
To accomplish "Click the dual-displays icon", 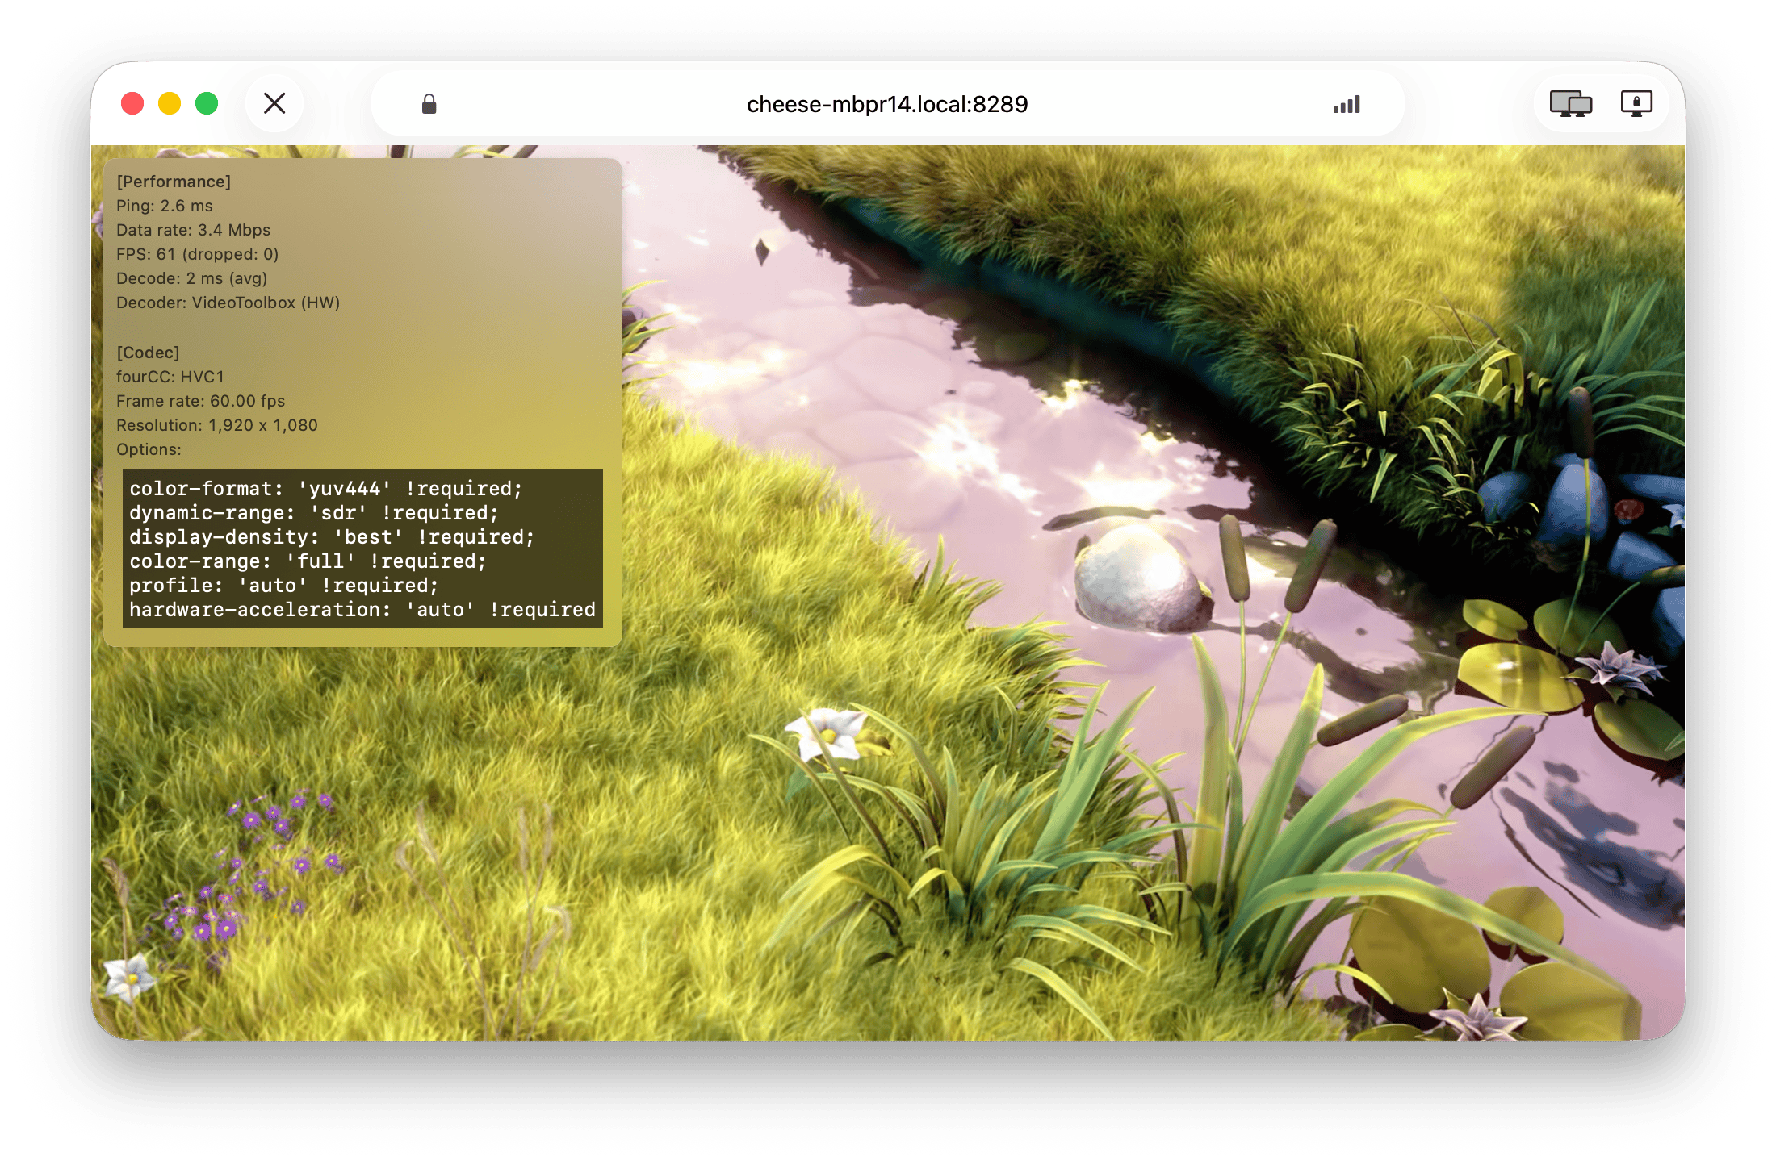I will [x=1570, y=104].
